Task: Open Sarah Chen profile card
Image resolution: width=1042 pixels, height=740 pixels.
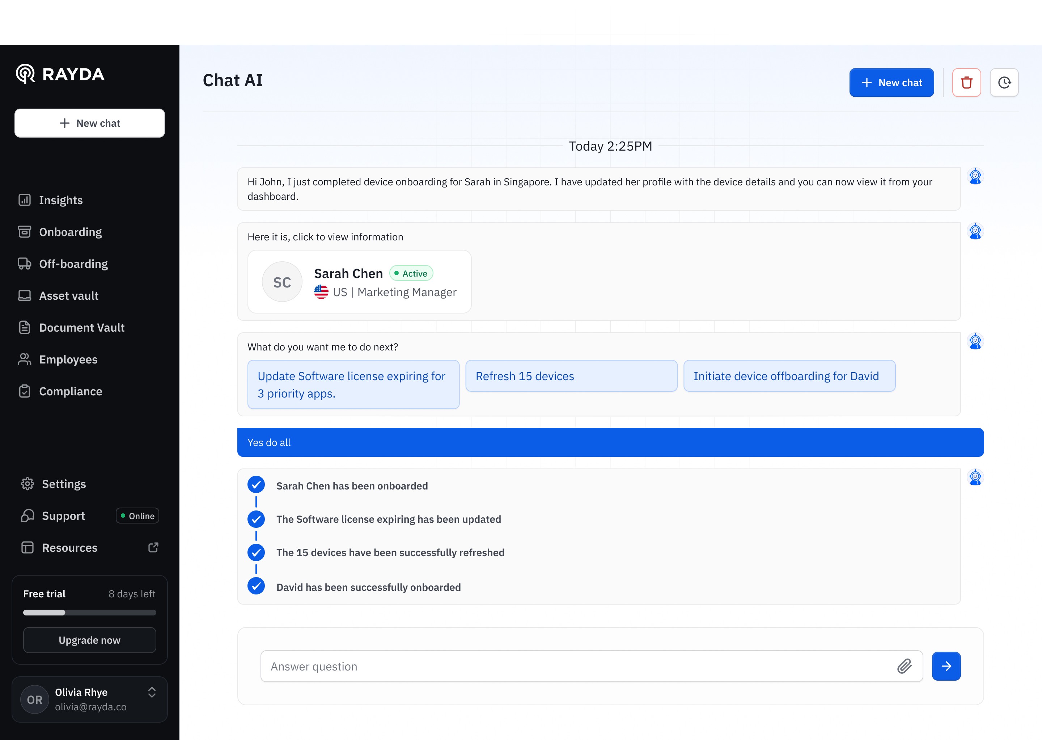Action: (x=359, y=282)
